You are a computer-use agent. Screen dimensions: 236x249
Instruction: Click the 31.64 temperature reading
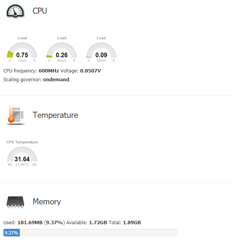click(x=22, y=159)
